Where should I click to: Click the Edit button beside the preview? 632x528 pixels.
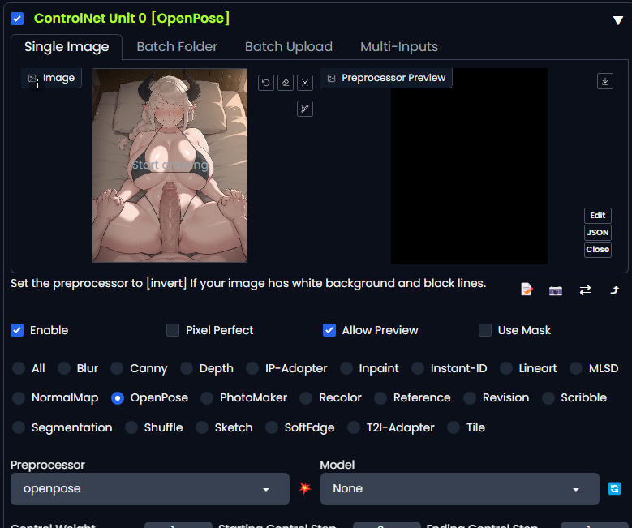click(598, 215)
